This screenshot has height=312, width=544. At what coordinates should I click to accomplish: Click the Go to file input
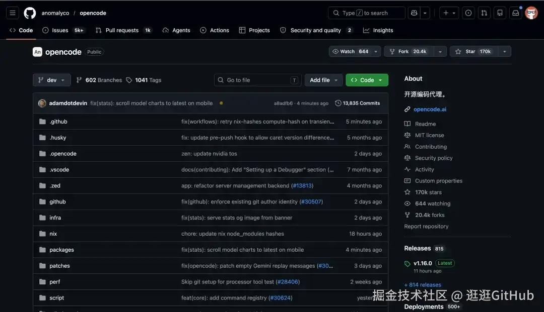coord(258,80)
